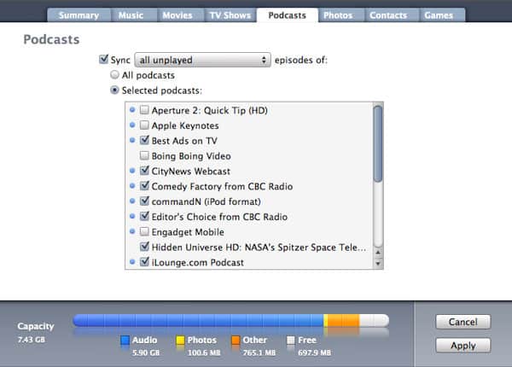Screen dimensions: 512x367
Task: Select the Podcasts tab
Action: (x=288, y=15)
